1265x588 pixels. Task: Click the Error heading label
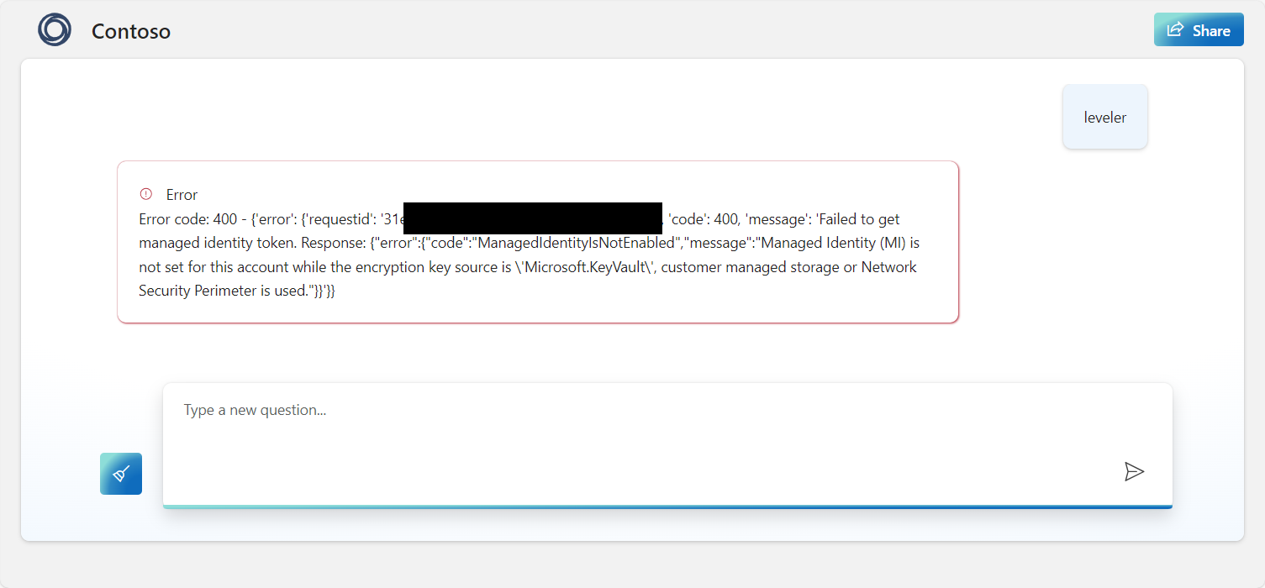[181, 194]
